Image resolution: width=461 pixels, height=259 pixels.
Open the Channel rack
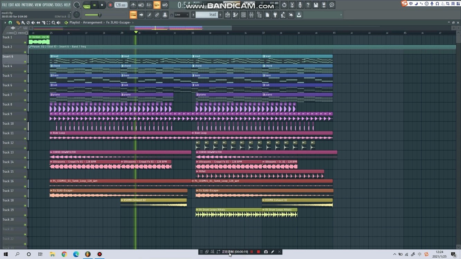pyautogui.click(x=243, y=15)
